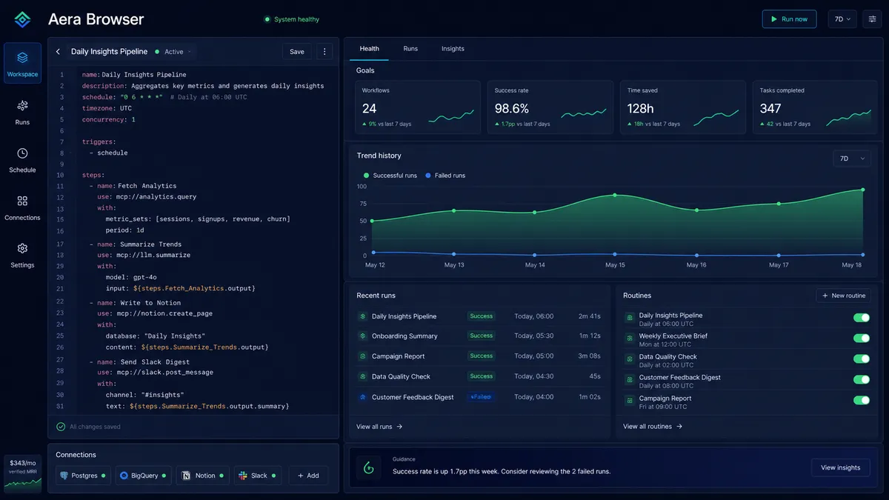The height and width of the screenshot is (500, 889).
Task: Click the icon of Campaign Report run
Action: (363, 356)
